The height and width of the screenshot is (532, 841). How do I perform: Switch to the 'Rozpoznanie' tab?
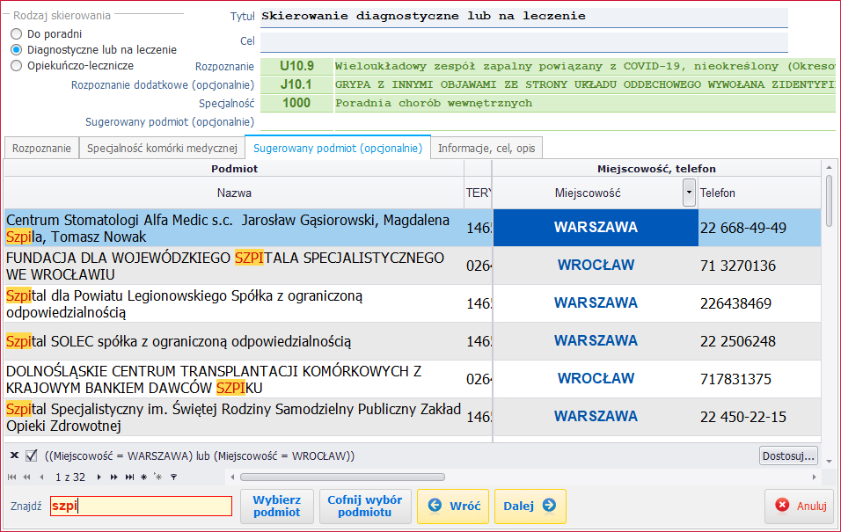tap(41, 149)
